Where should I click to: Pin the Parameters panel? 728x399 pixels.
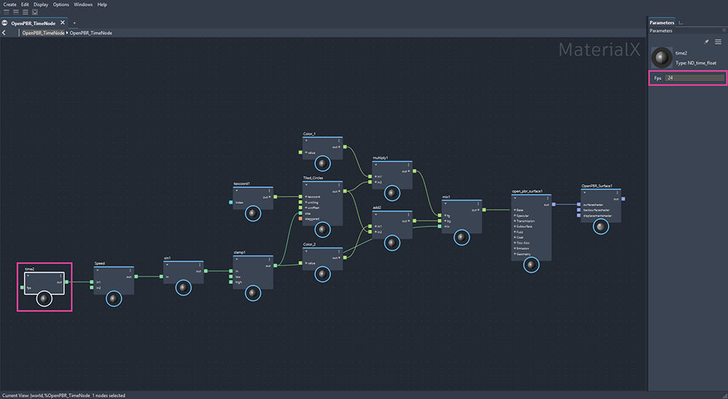[706, 42]
